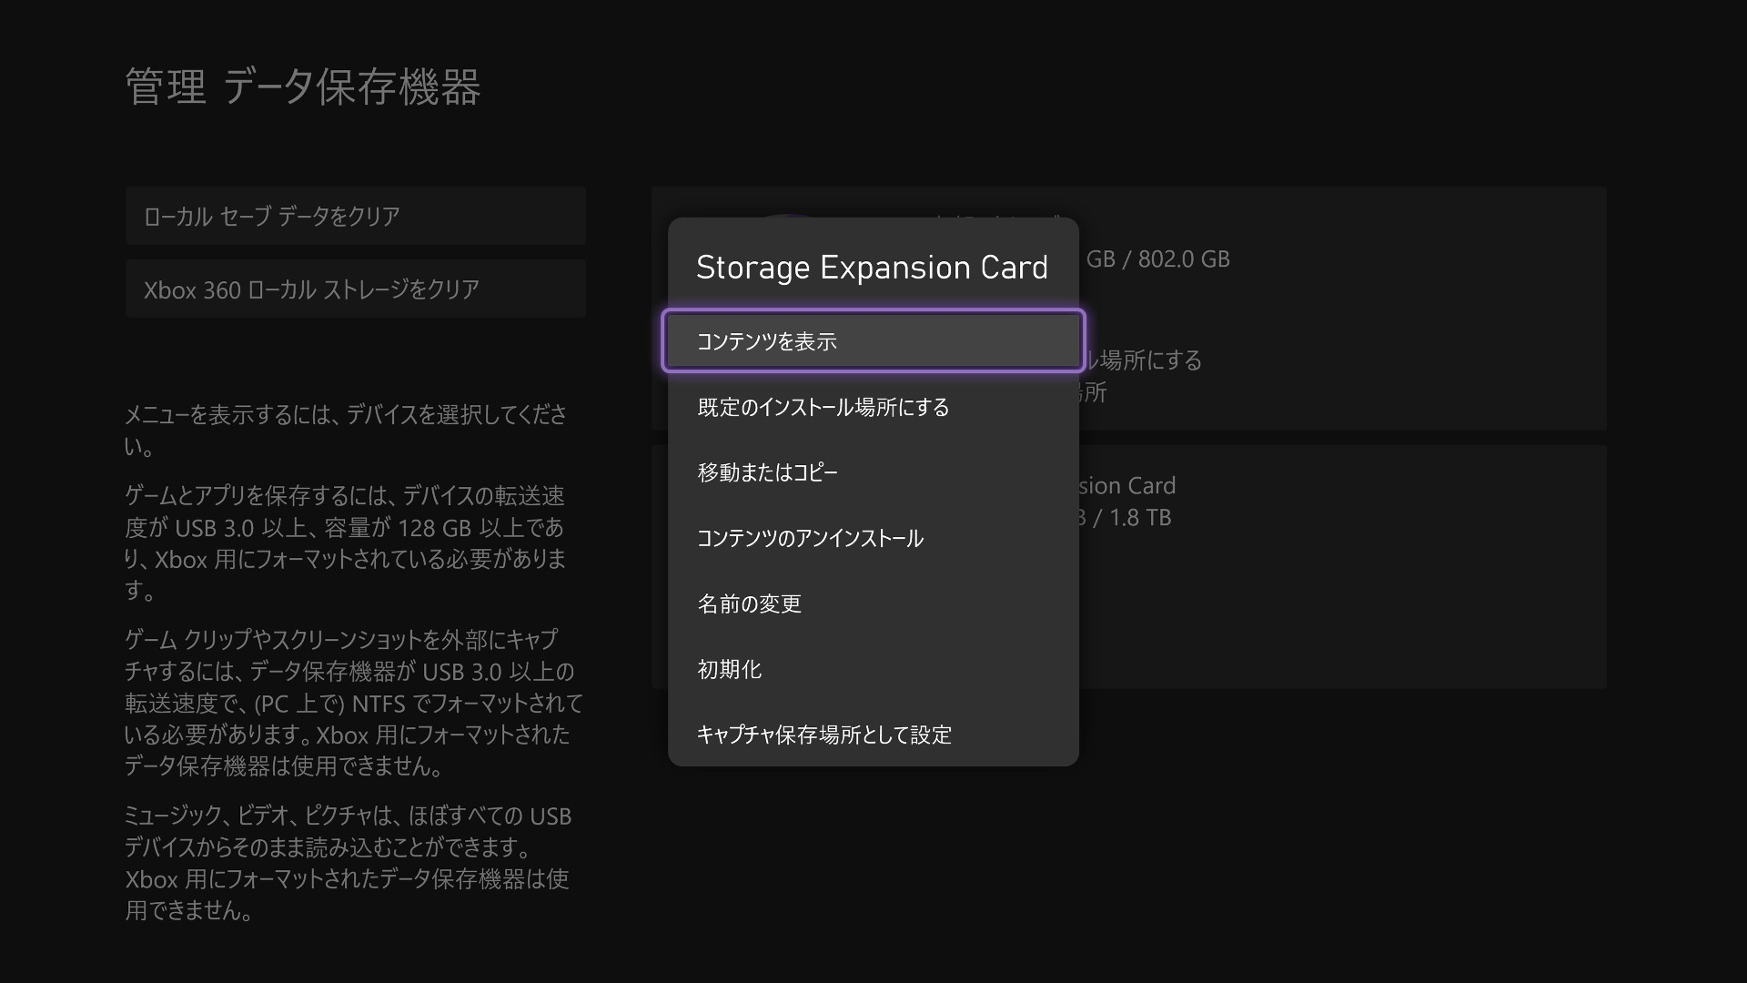The width and height of the screenshot is (1747, 983).
Task: Select コンテンツを表示 in the popup menu
Action: click(x=873, y=341)
